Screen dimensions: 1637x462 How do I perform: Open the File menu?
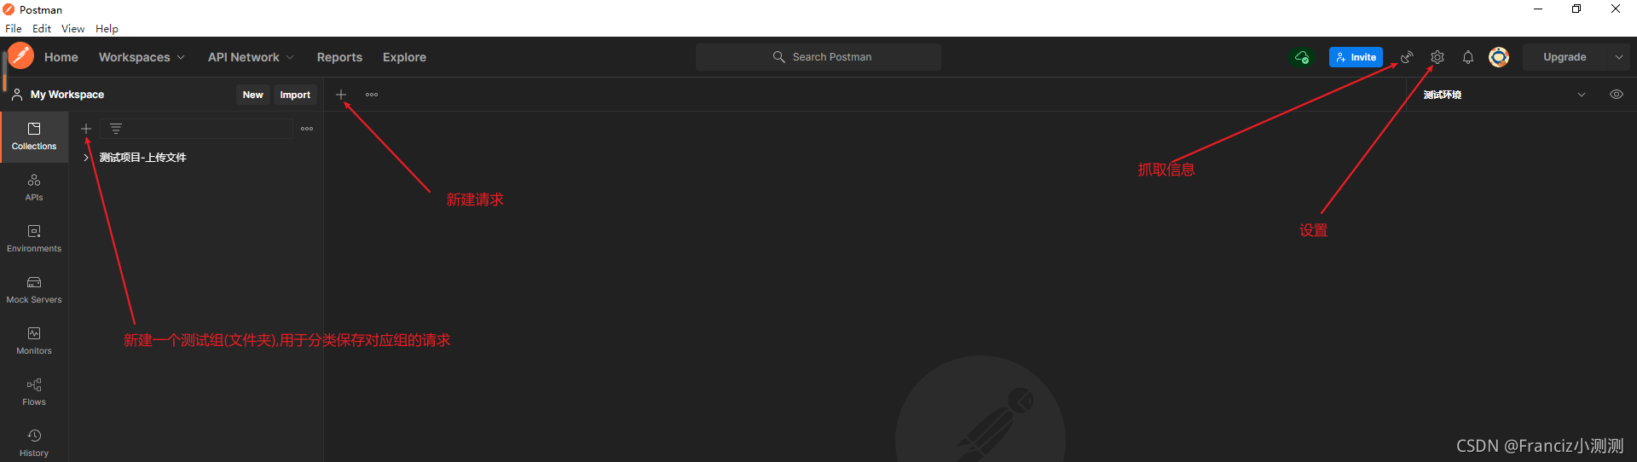click(x=14, y=28)
